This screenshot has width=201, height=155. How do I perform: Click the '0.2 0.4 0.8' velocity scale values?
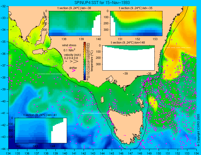(x=71, y=58)
